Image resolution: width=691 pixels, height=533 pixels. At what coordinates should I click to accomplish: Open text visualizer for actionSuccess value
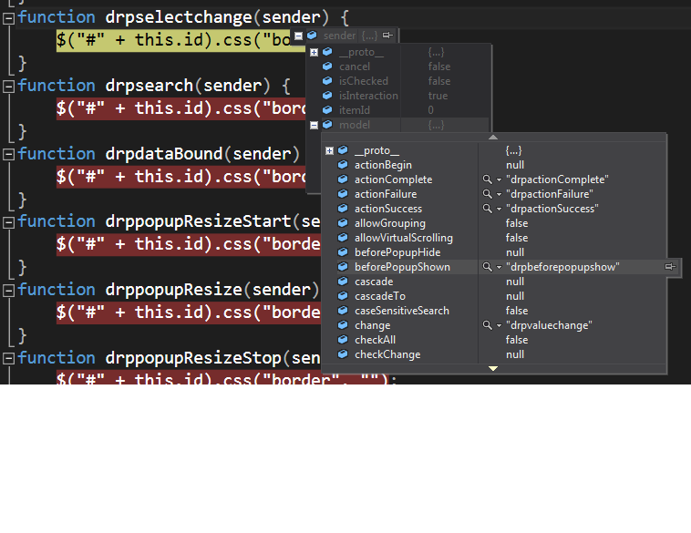(487, 209)
